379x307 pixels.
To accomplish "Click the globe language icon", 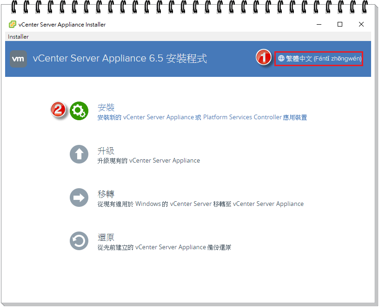I will click(281, 58).
